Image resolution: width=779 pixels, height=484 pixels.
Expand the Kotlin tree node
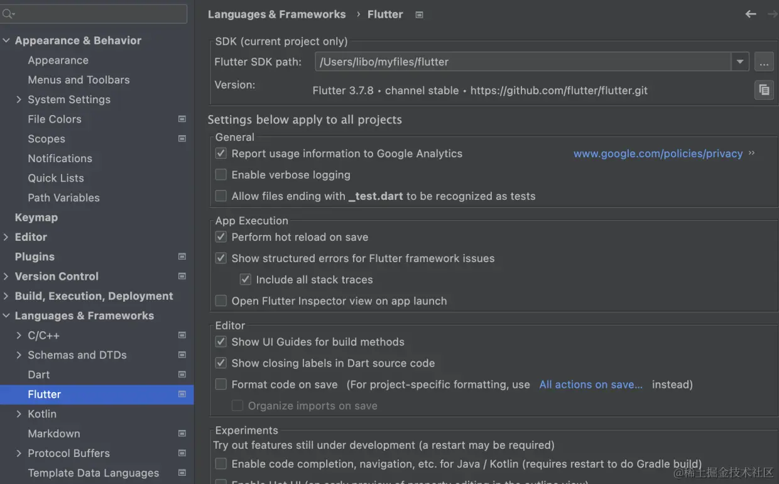coord(19,414)
